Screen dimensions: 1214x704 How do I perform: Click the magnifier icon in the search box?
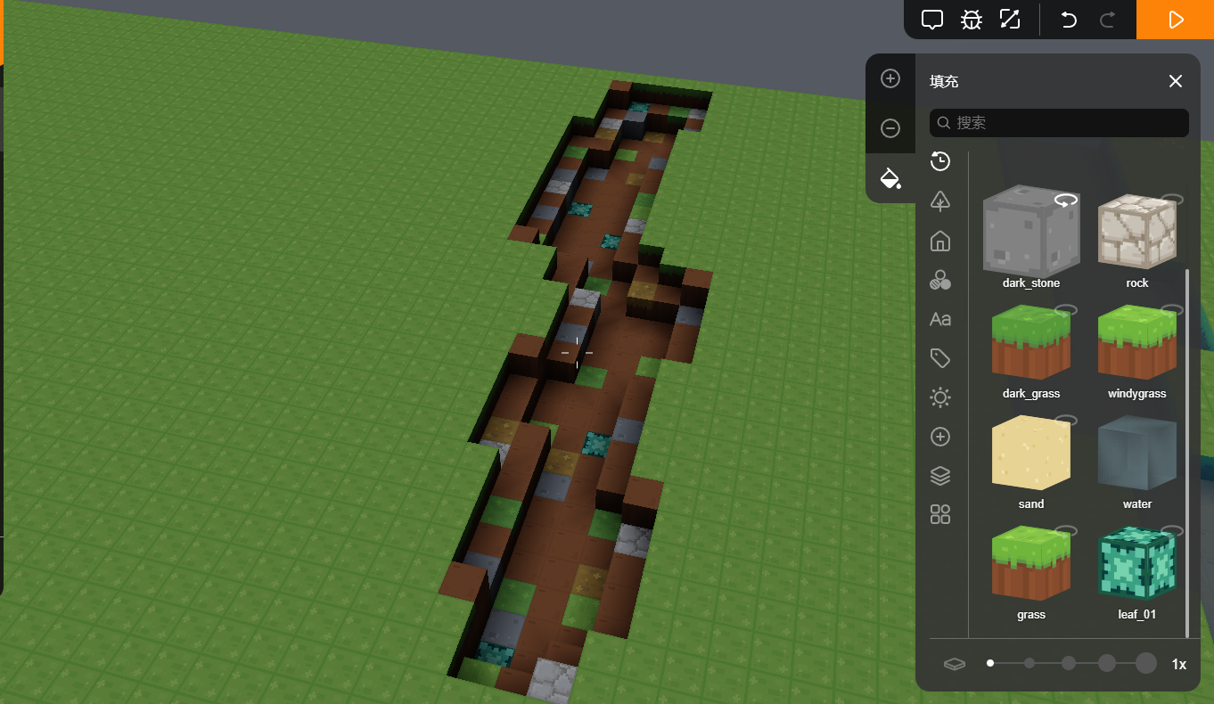point(944,123)
